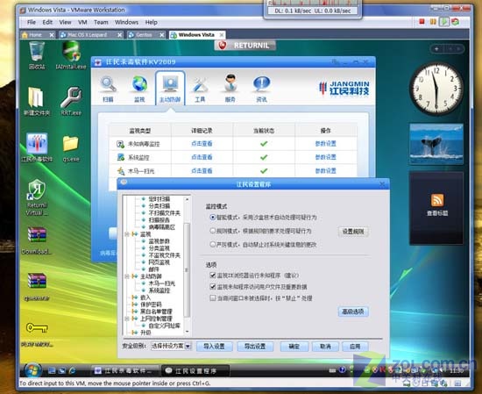Open the 监视 globe icon in KV2009
The image size is (482, 394).
[x=139, y=88]
